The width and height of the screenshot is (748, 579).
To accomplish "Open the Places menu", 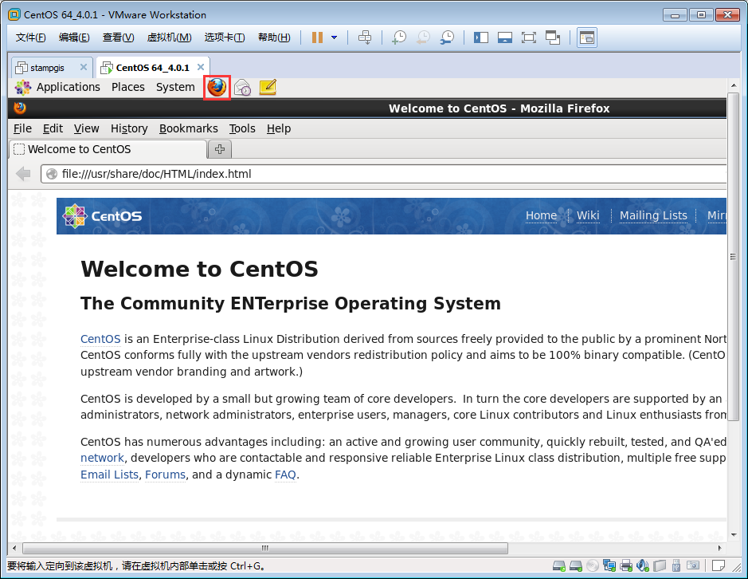I will [x=127, y=88].
